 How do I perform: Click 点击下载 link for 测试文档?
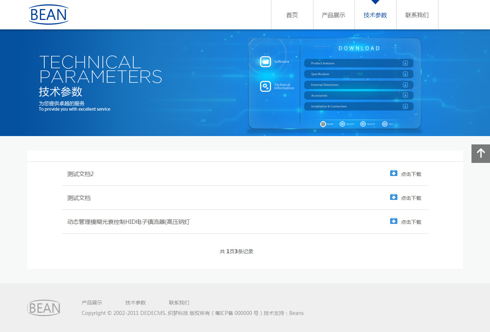411,198
